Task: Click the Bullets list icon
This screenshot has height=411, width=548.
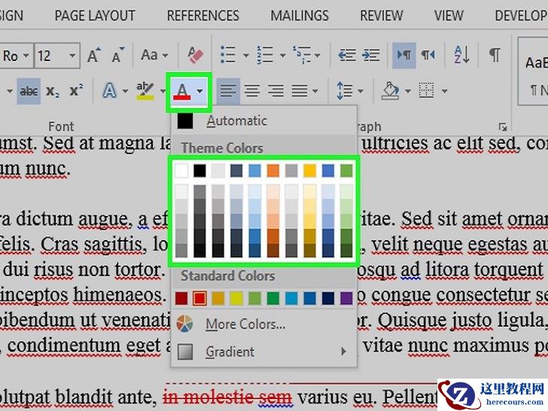Action: (228, 55)
